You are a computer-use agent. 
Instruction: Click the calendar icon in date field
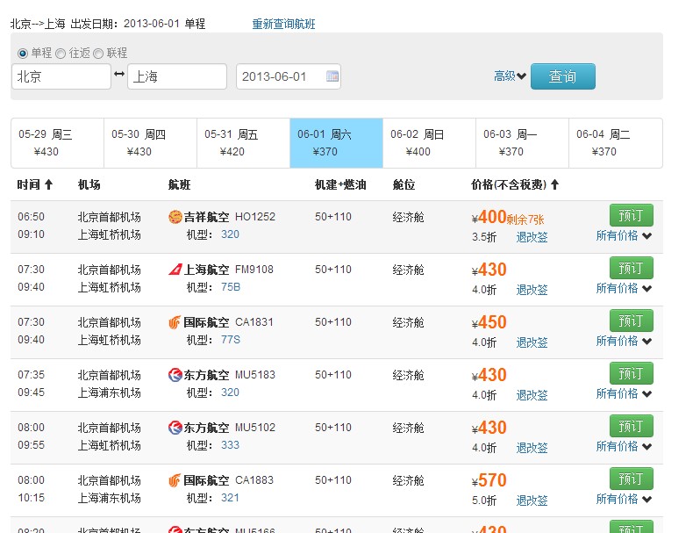332,76
